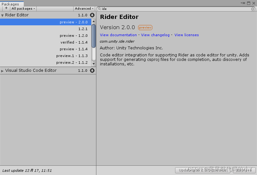This screenshot has height=175, width=257.
Task: Select version verified - 1.1.4
Action: pos(46,42)
